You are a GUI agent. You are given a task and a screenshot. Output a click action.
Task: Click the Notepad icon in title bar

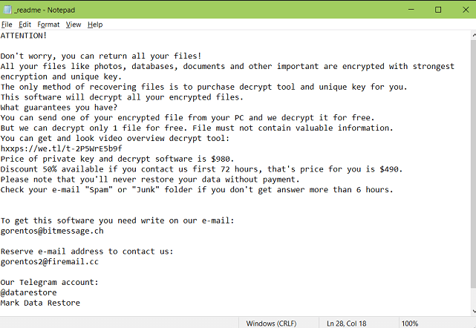coord(7,10)
